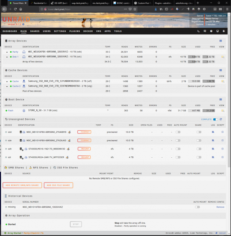Screen dimensions: 231x236
Task: Open the PLUGINS menu
Action: [75, 31]
